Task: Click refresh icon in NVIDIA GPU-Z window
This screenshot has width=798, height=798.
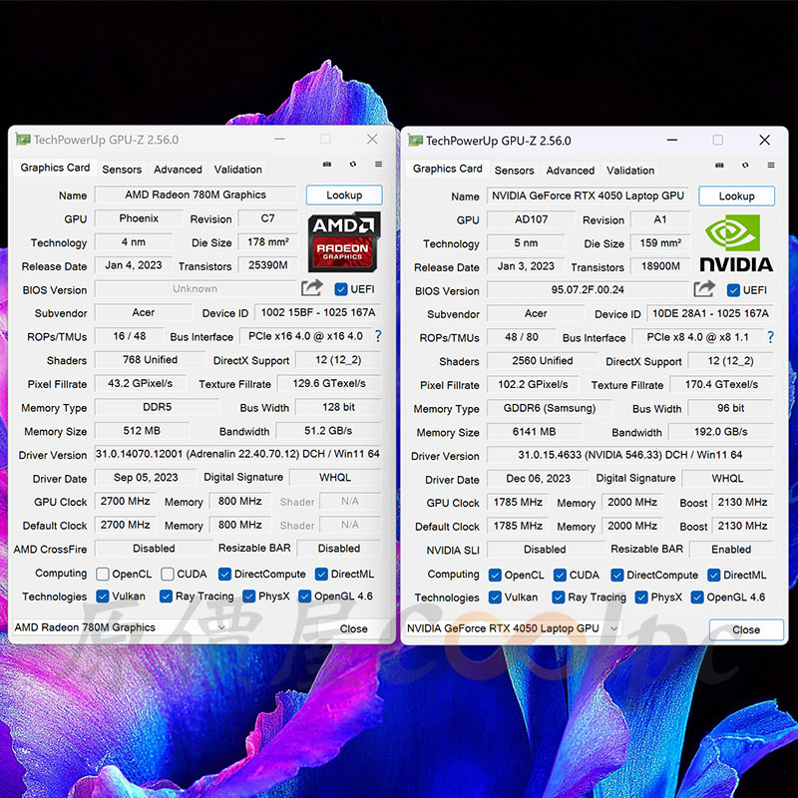Action: 745,165
